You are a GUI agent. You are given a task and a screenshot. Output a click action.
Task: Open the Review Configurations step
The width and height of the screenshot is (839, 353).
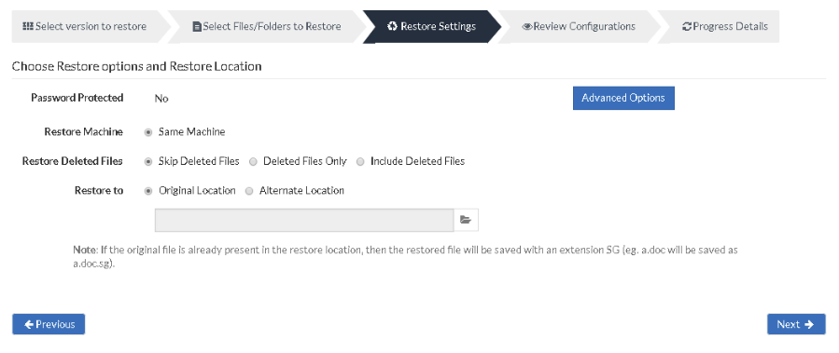580,26
